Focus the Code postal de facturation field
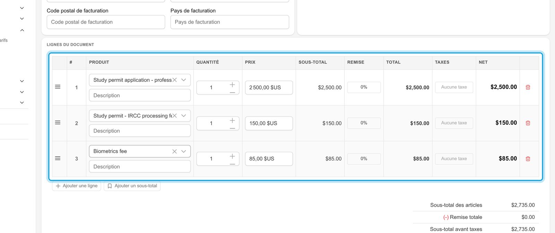The image size is (555, 233). click(x=106, y=22)
